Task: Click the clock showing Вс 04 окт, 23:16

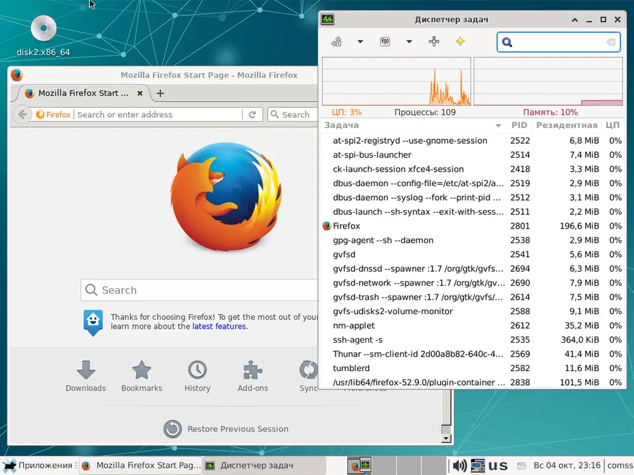Action: [x=567, y=465]
